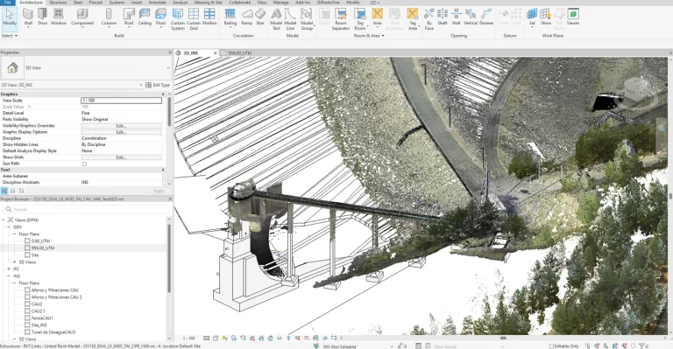Click the Set work plane tool
673x349 pixels.
click(x=532, y=17)
